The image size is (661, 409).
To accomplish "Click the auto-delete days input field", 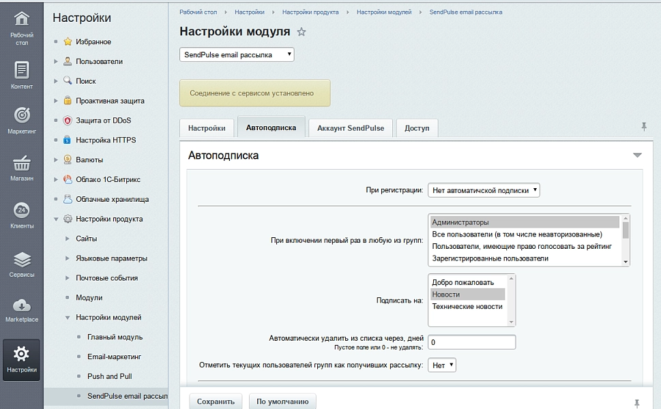I will click(472, 342).
